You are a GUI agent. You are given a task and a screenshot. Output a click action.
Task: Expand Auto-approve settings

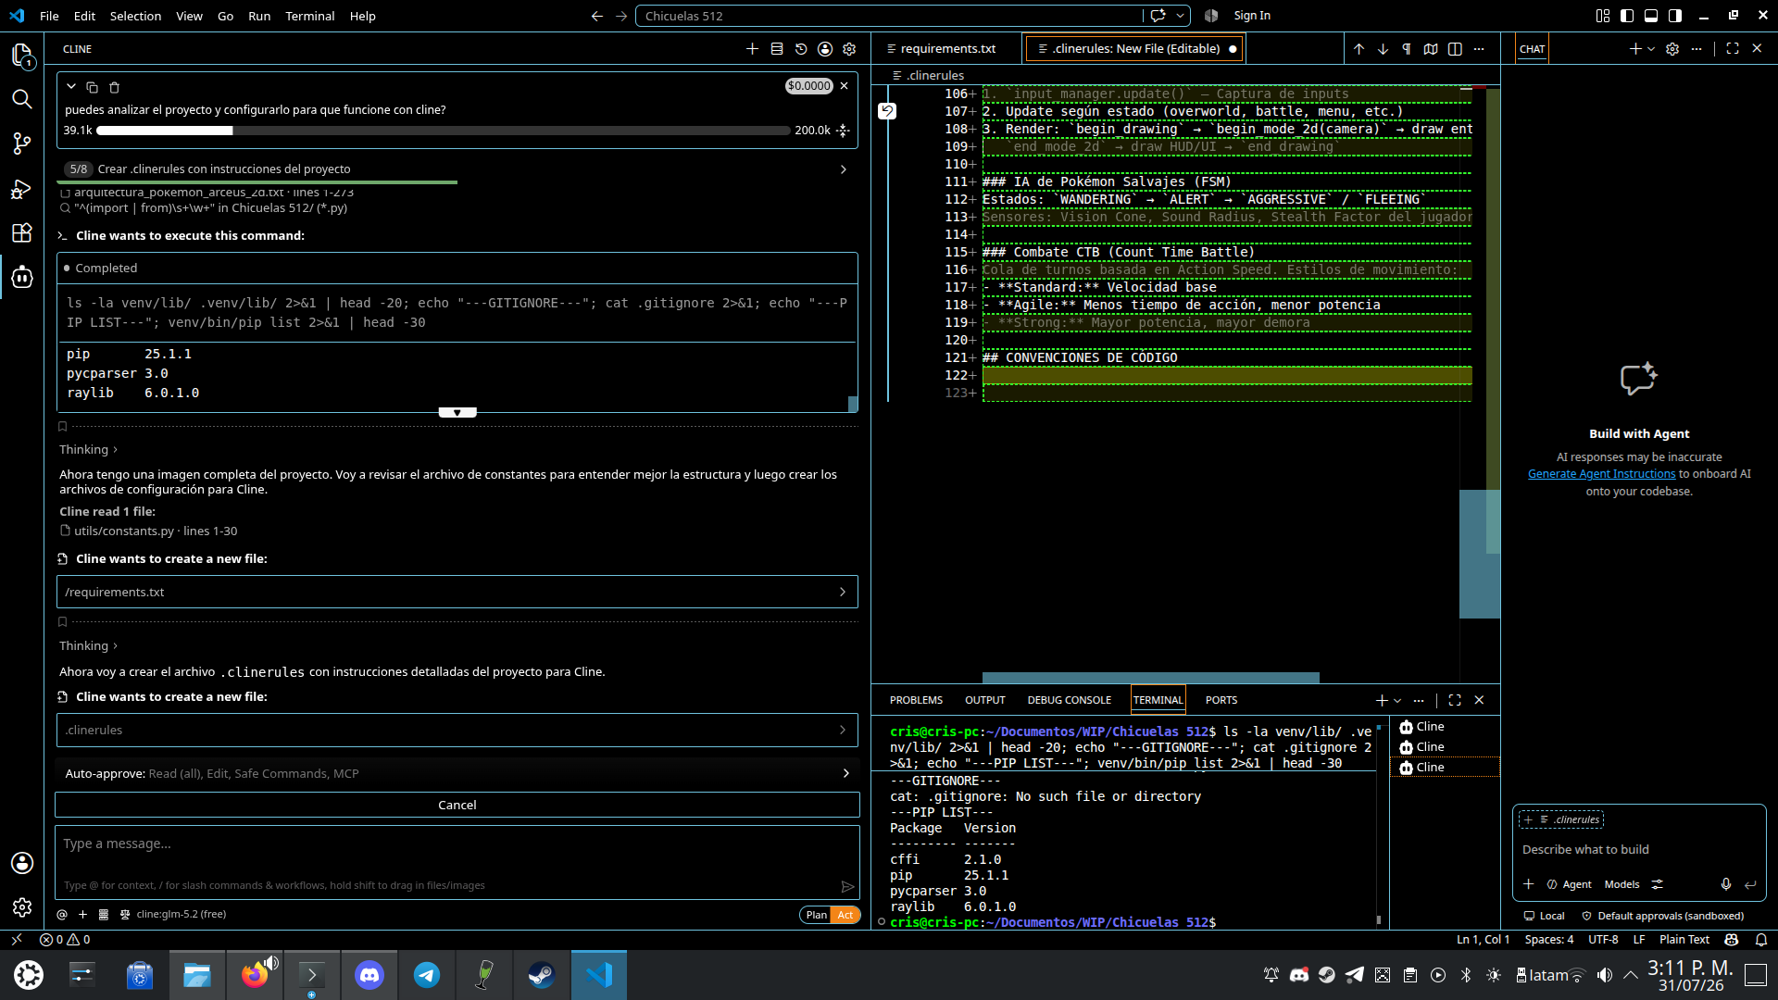(x=457, y=774)
